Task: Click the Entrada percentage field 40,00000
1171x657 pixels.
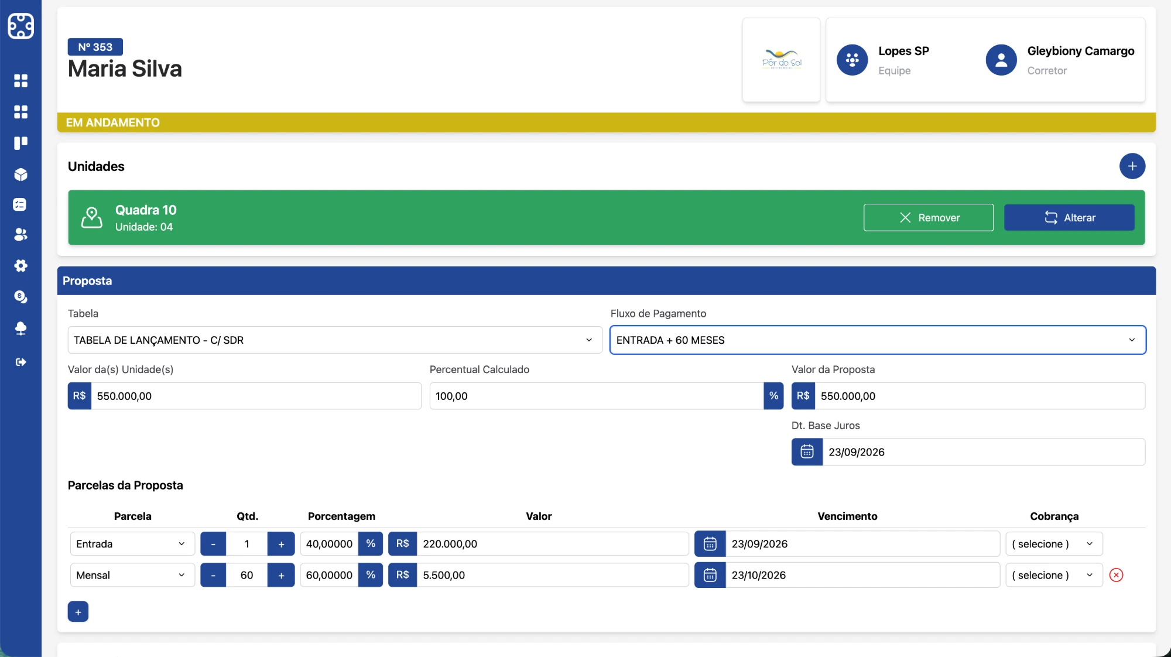Action: (x=329, y=544)
